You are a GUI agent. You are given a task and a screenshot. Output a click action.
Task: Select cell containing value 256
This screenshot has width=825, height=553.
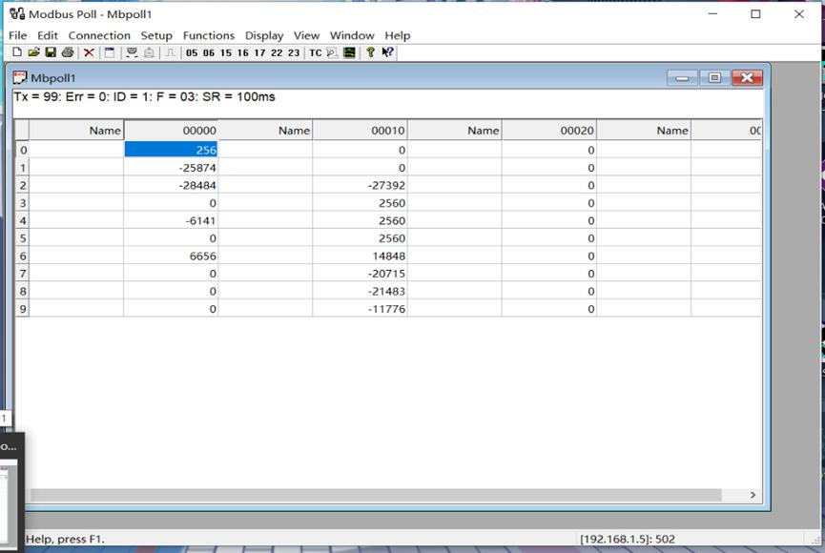pyautogui.click(x=171, y=150)
